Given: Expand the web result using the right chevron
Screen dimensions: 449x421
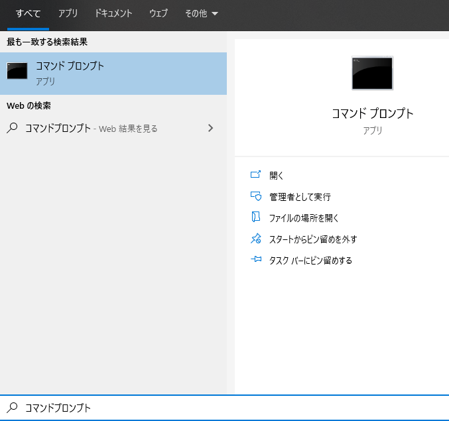Looking at the screenshot, I should 211,128.
